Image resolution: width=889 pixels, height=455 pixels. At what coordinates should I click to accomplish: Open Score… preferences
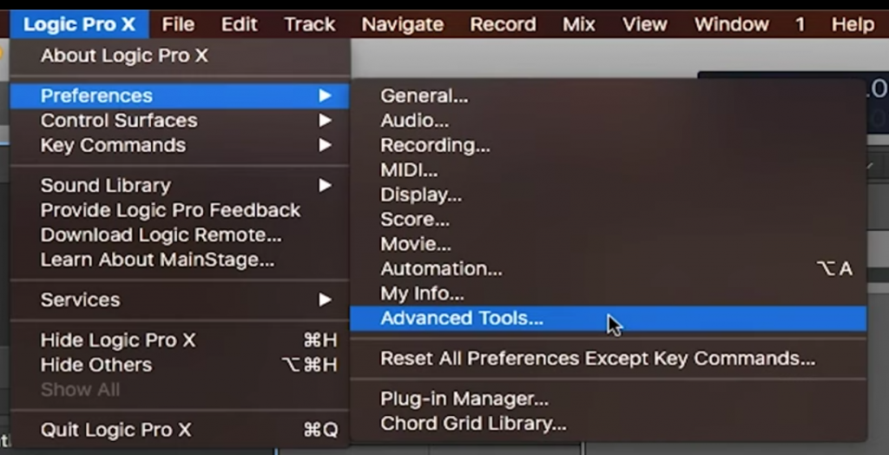point(609,219)
